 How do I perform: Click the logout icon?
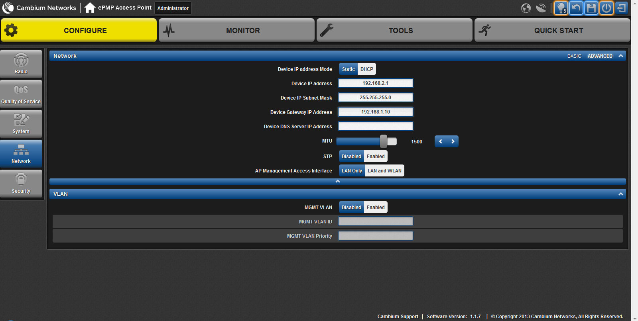(x=621, y=8)
